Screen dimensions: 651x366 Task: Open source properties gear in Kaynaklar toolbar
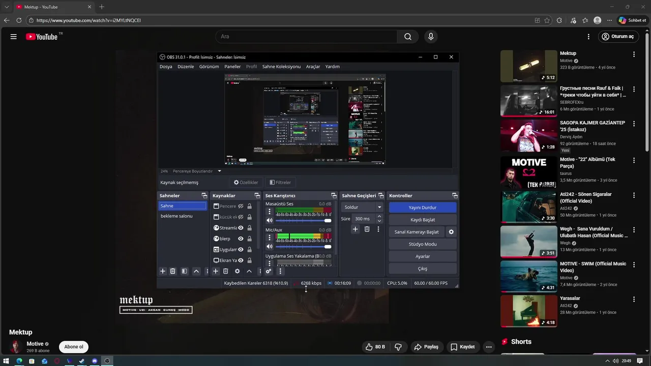(x=237, y=271)
